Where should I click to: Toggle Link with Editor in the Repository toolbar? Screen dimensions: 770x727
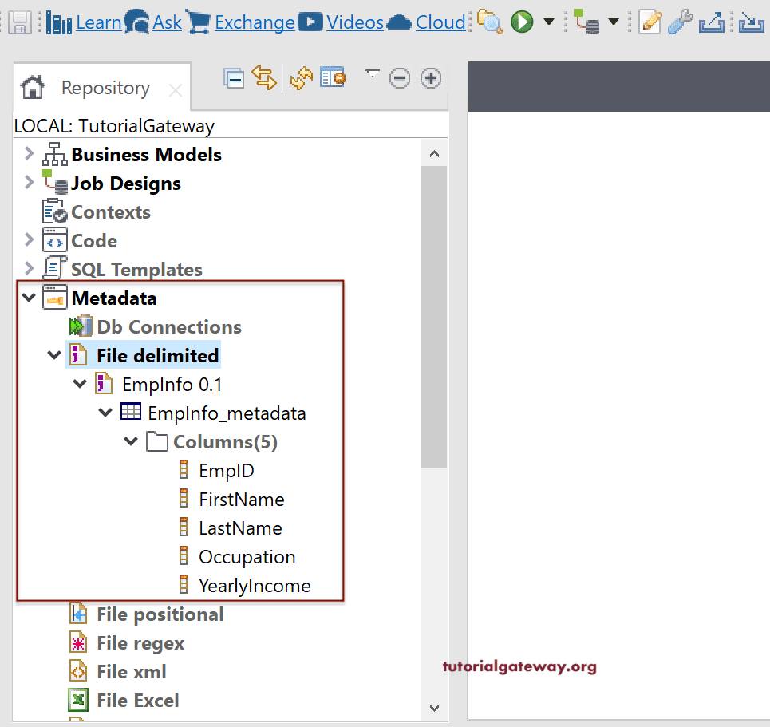coord(264,77)
